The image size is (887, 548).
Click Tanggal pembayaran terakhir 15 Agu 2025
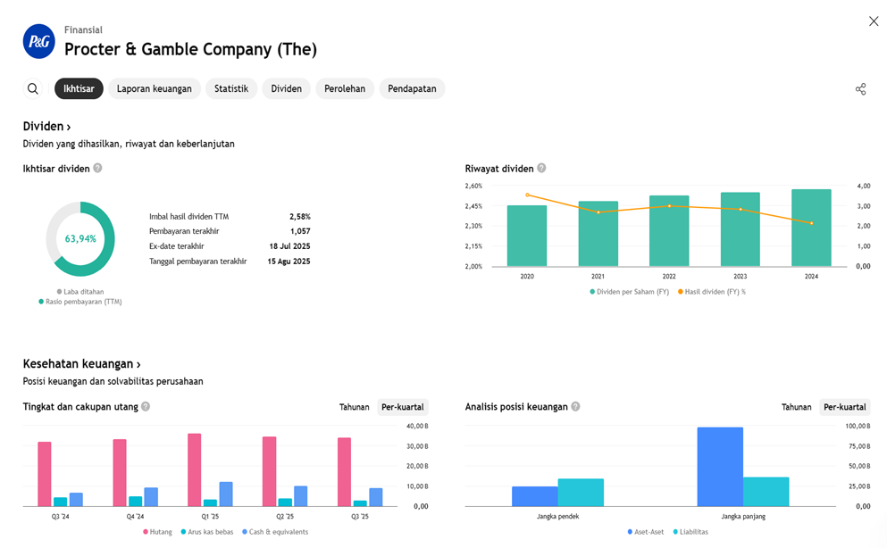coord(289,262)
